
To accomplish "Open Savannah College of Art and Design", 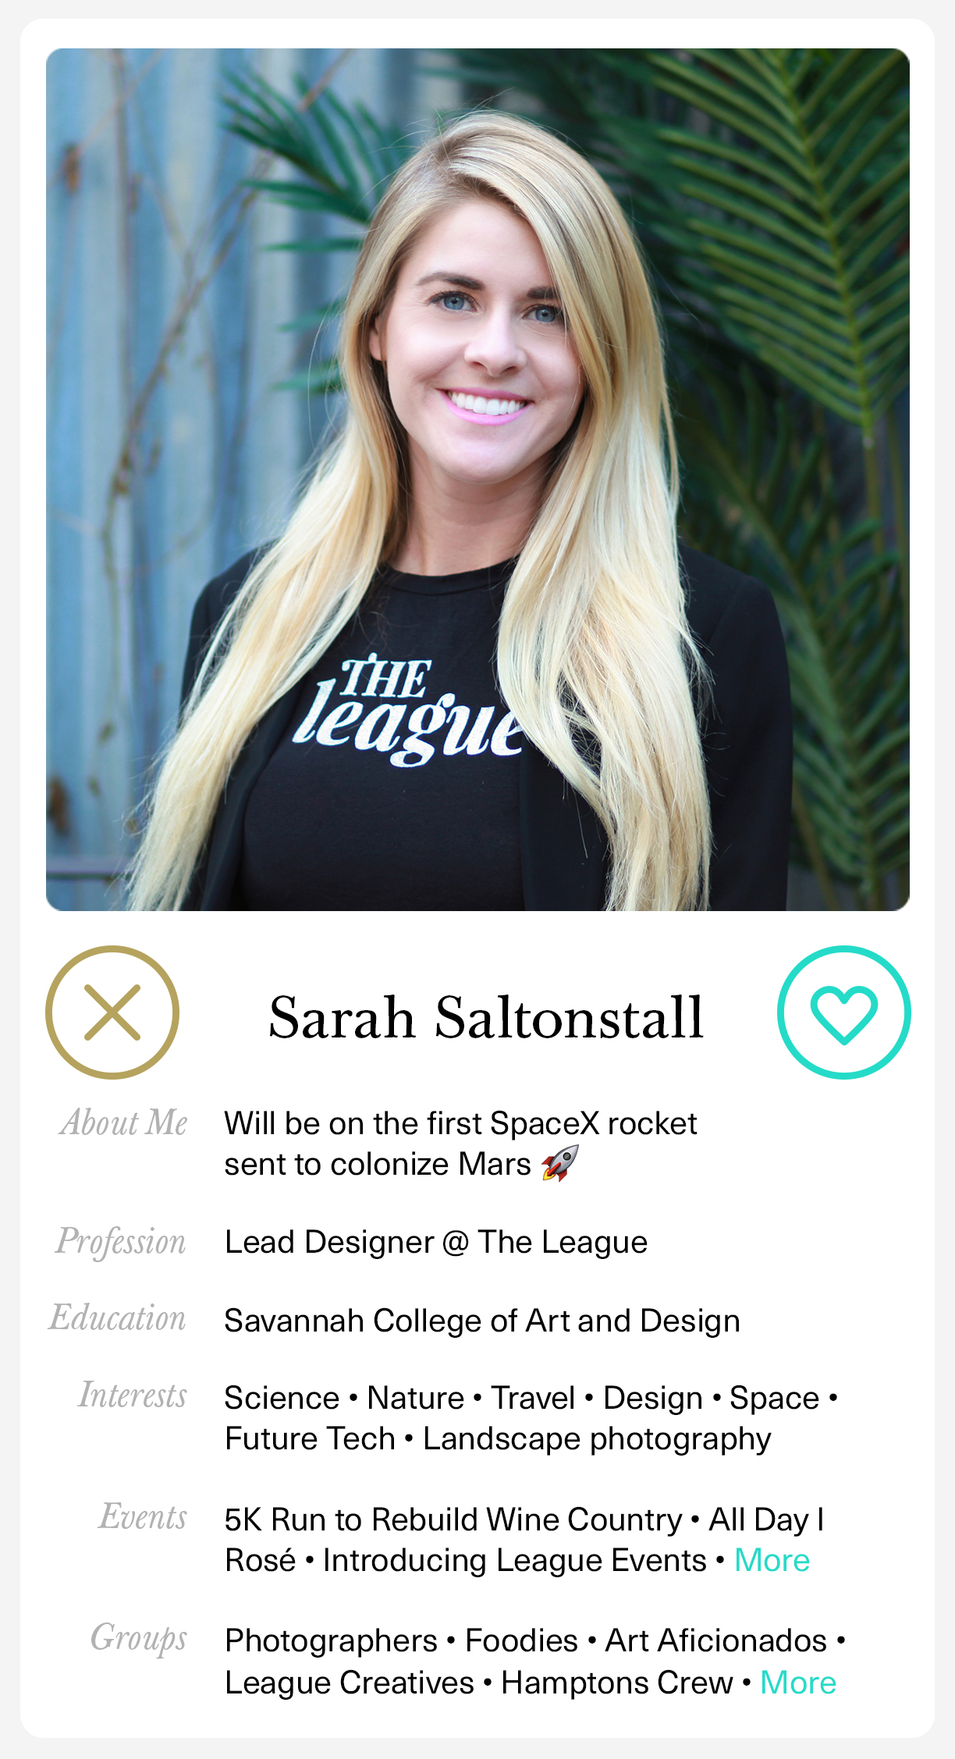I will [482, 1321].
